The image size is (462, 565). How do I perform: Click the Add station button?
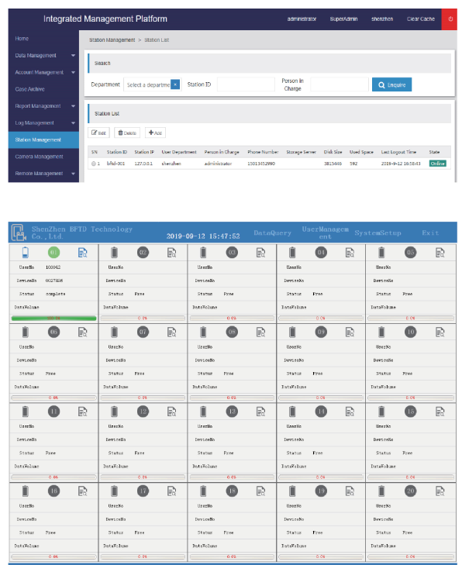tap(155, 133)
